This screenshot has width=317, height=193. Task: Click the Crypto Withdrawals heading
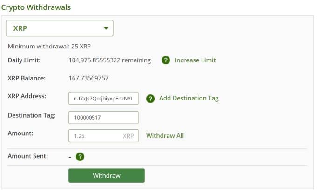coord(36,7)
